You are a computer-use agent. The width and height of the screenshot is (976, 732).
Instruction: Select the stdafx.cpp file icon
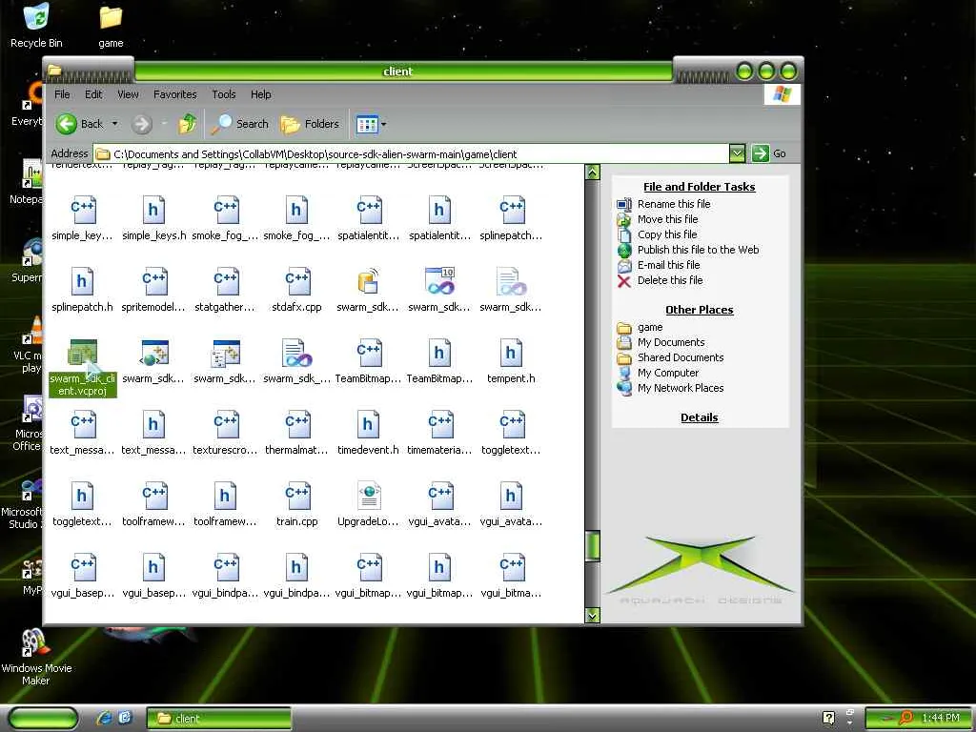click(x=297, y=282)
